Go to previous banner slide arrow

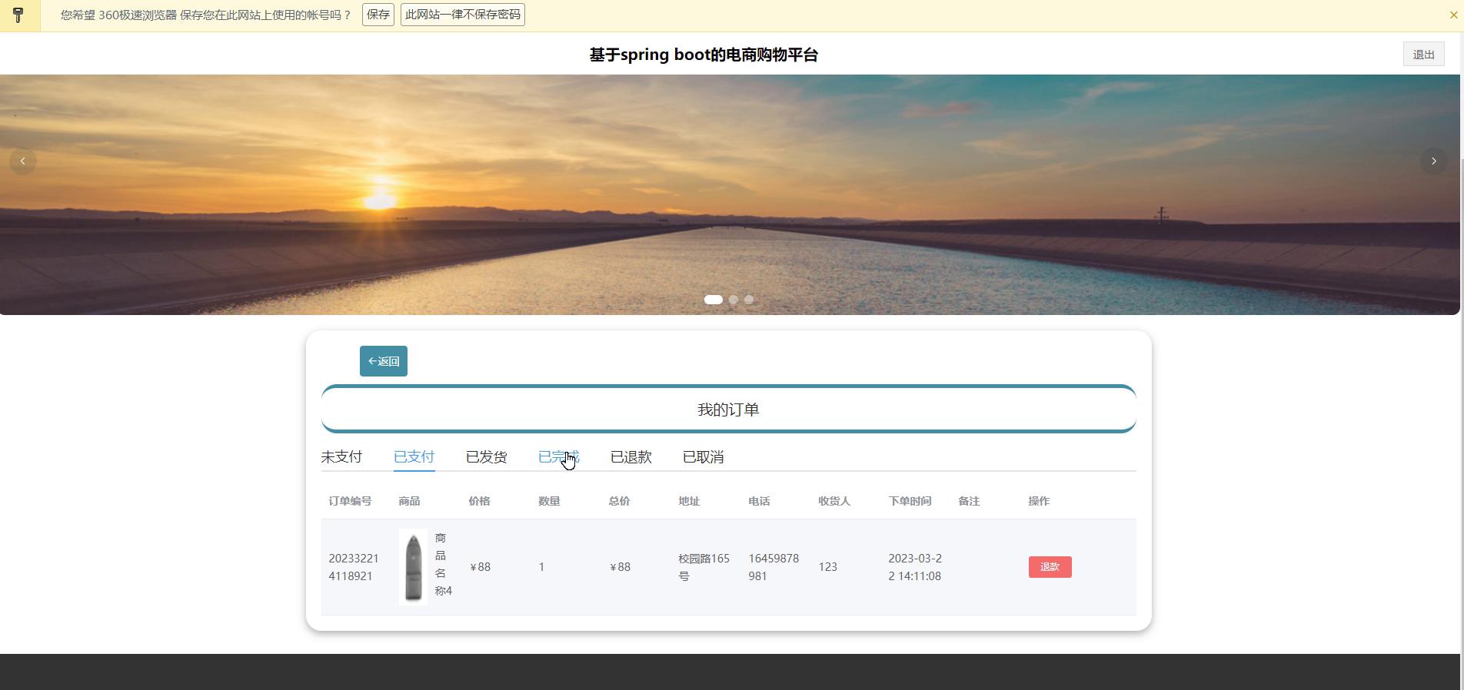pos(23,161)
